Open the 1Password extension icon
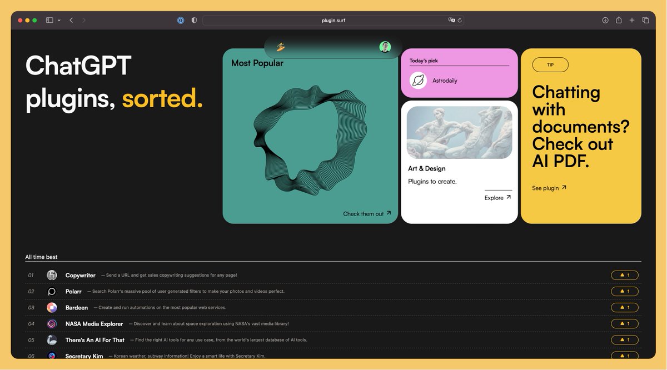The image size is (667, 370). pyautogui.click(x=181, y=20)
